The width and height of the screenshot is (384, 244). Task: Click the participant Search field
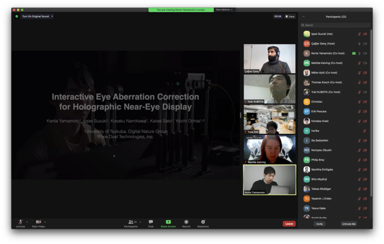335,25
